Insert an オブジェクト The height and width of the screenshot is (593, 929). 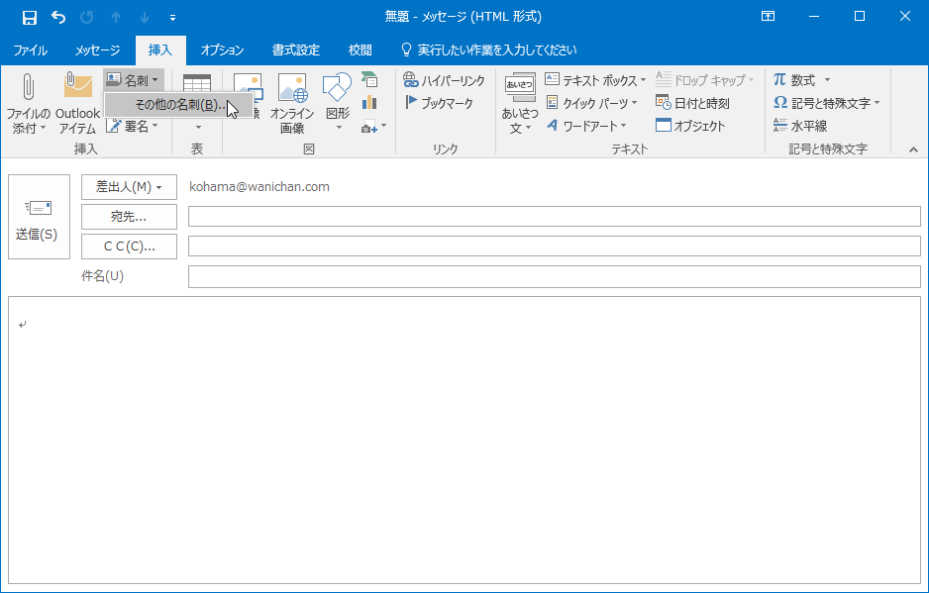pos(690,126)
